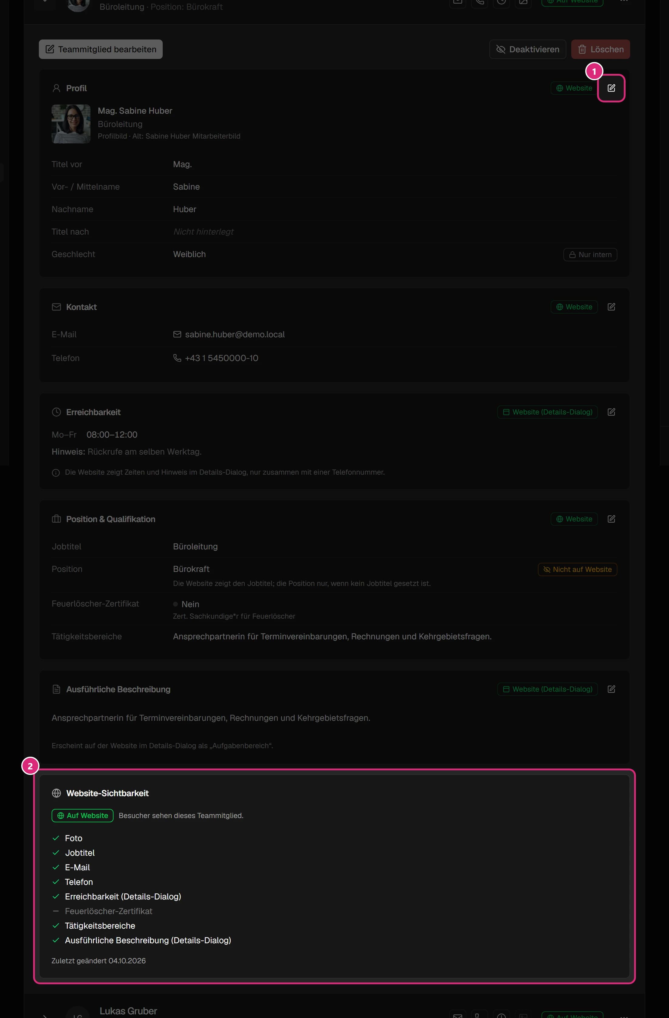The image size is (669, 1018).
Task: Click the Website badge in the Kontakt section
Action: point(574,307)
